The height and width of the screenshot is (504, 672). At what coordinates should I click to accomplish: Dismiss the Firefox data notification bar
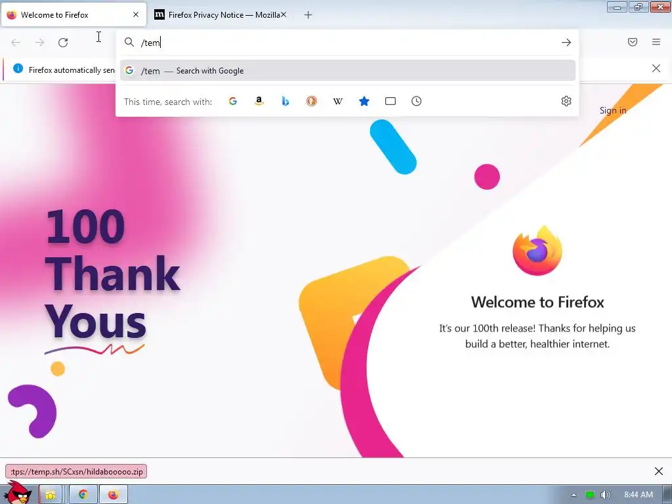tap(656, 68)
